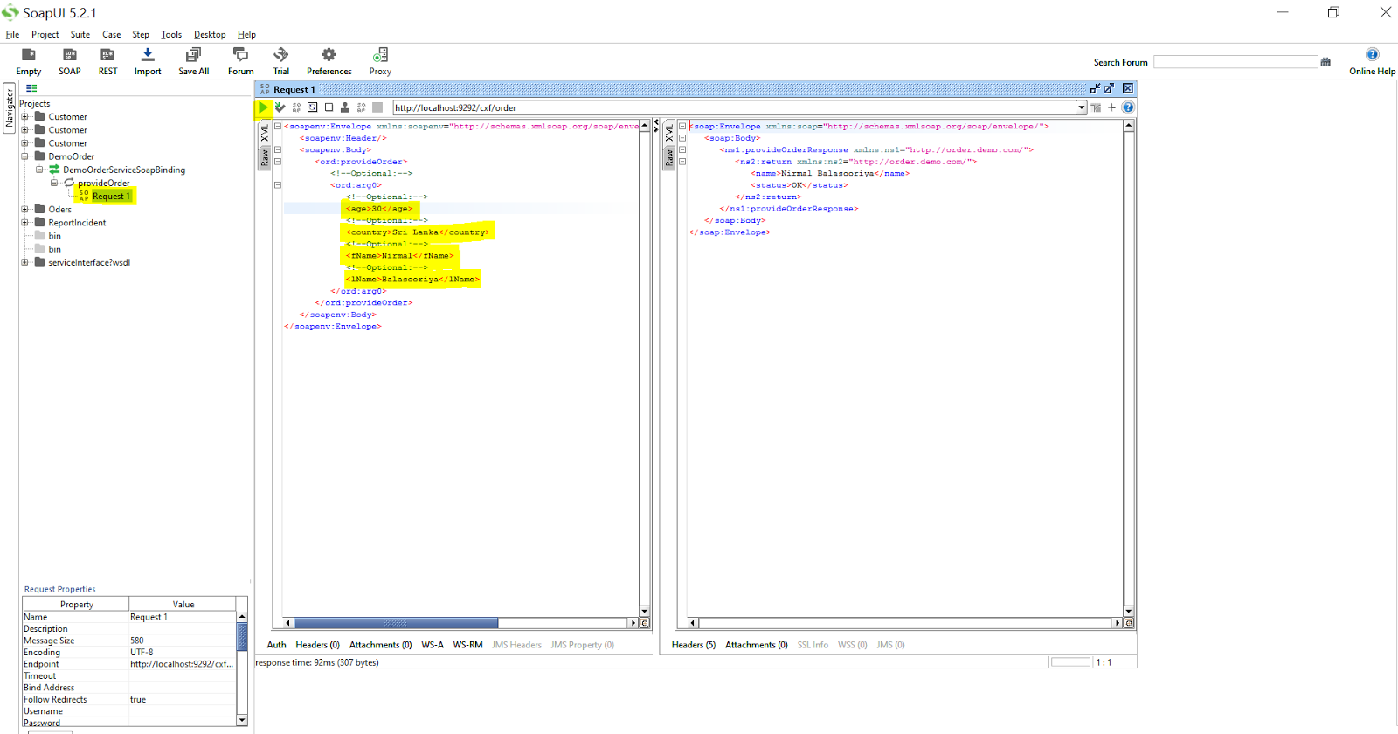
Task: Fold the soapenv:Envelope element in request
Action: pyautogui.click(x=278, y=126)
